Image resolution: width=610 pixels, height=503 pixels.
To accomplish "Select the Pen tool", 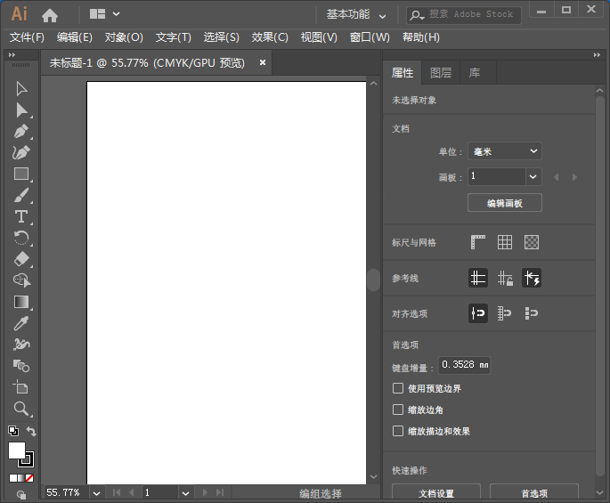I will (21, 131).
